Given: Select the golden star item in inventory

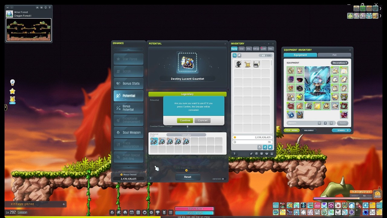Looking at the screenshot, I should (x=247, y=64).
